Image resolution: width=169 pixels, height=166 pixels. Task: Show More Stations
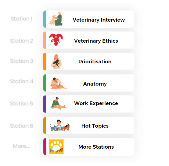88,147
